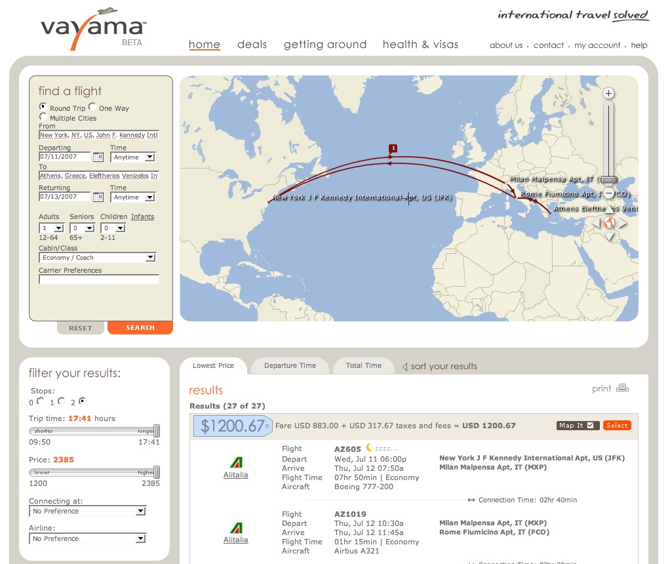670x564 pixels.
Task: Click the From airport input field
Action: click(99, 135)
